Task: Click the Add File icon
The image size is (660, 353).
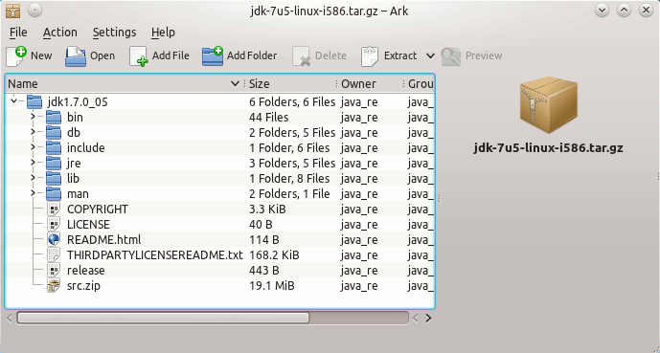Action: click(x=139, y=55)
